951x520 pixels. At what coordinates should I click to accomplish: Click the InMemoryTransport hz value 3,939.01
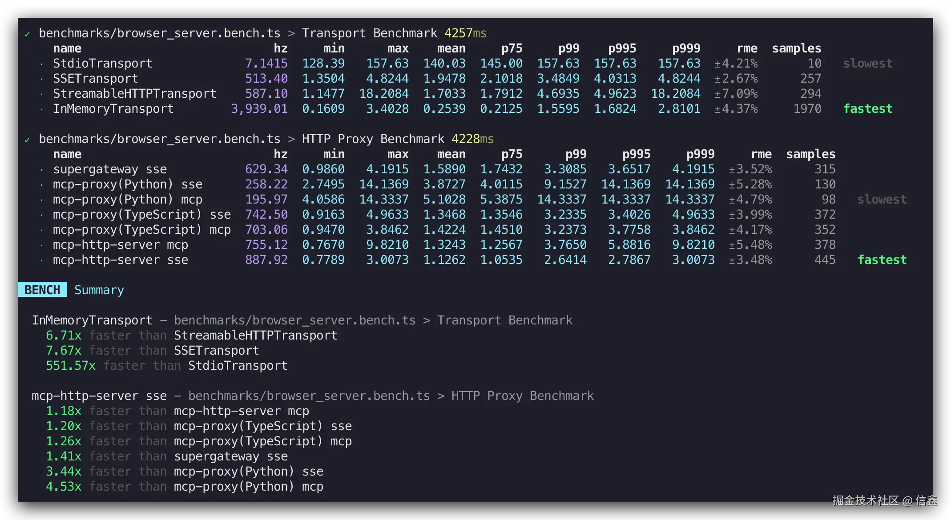pyautogui.click(x=259, y=109)
